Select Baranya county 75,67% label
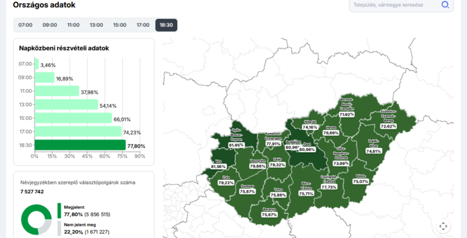Viewport: 467px width, 238px height. tap(269, 215)
